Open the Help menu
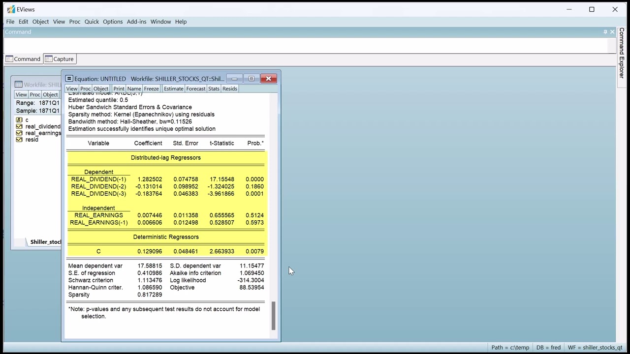 (x=181, y=22)
